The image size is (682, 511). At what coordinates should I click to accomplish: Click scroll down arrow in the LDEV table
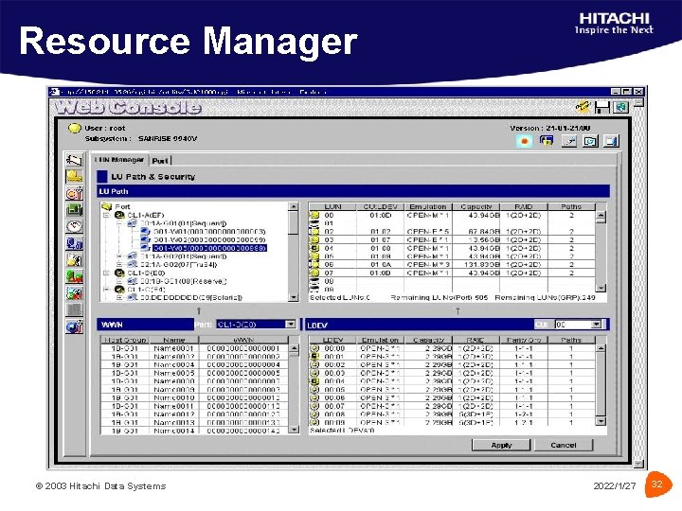pyautogui.click(x=601, y=421)
